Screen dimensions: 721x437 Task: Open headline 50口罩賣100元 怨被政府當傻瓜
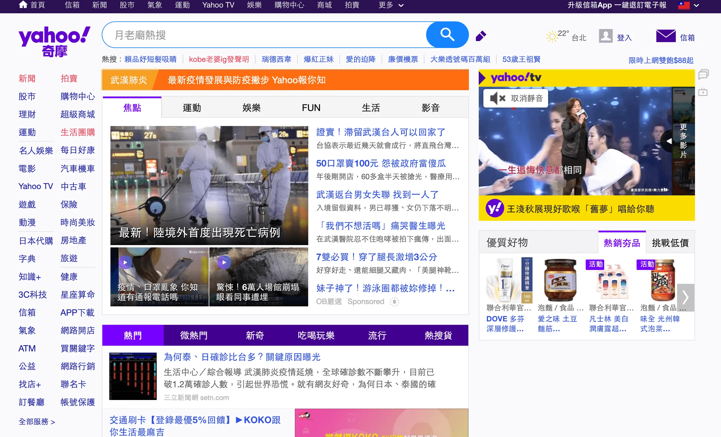[381, 163]
